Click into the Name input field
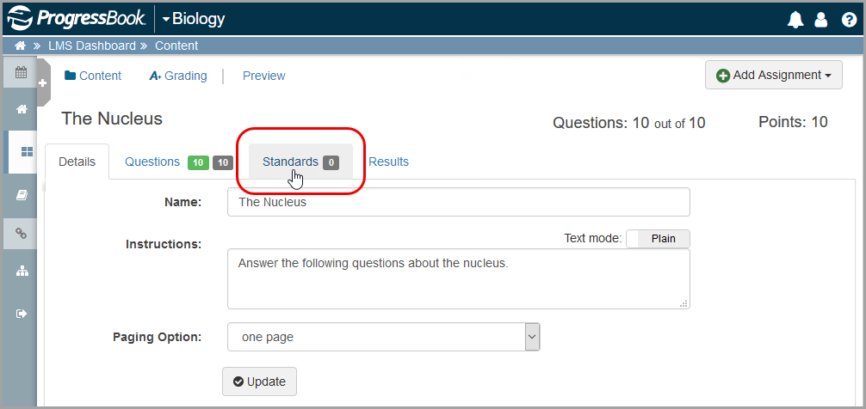 click(x=459, y=202)
